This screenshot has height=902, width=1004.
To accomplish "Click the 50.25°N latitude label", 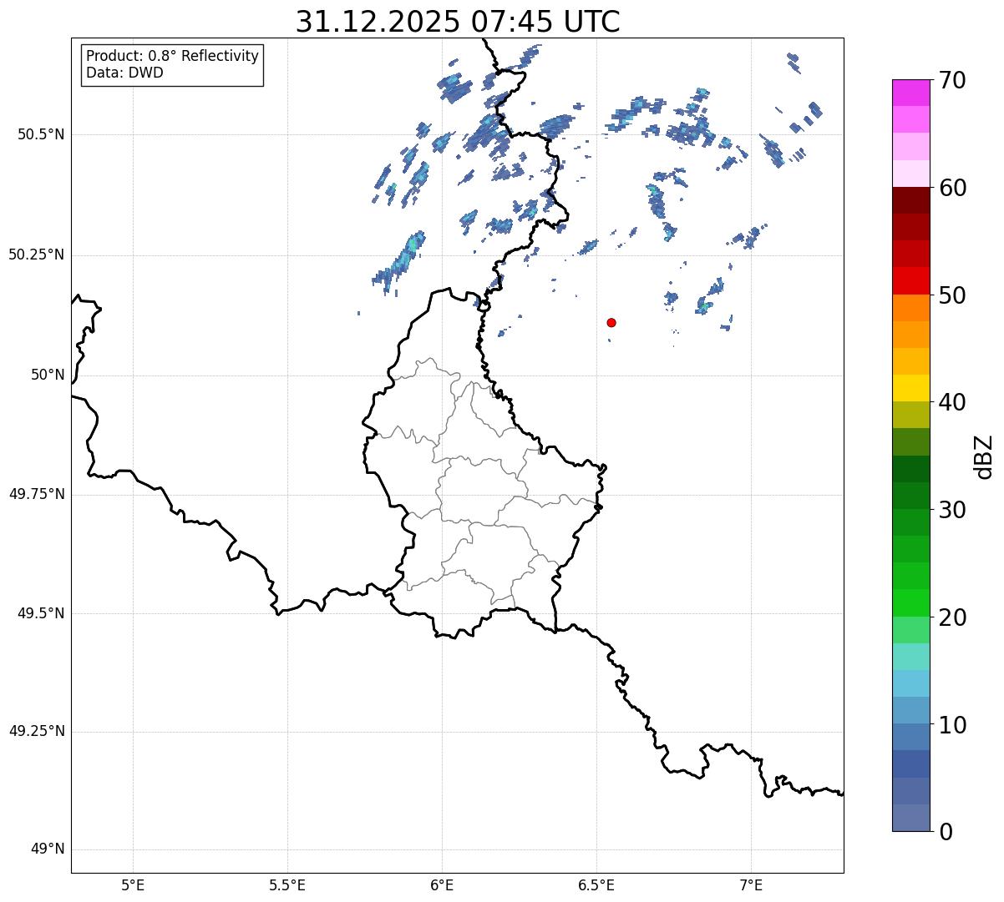I will (37, 254).
